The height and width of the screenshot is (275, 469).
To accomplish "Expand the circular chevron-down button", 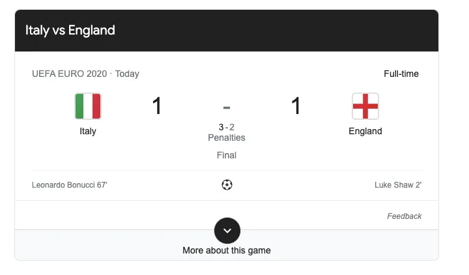I will pos(227,231).
